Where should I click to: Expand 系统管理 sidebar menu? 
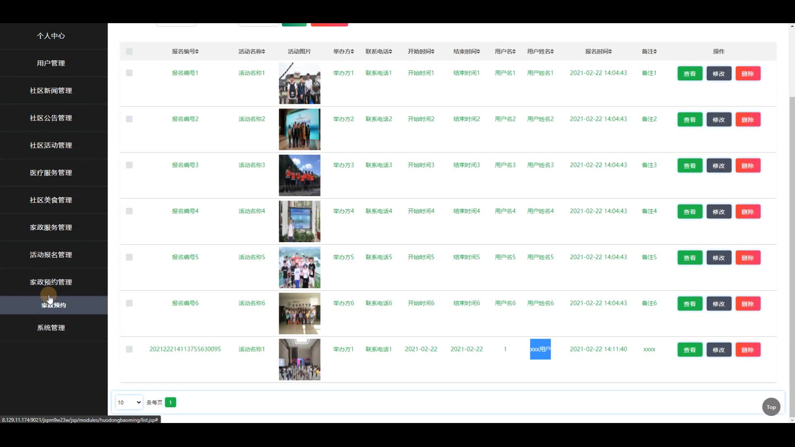point(51,328)
